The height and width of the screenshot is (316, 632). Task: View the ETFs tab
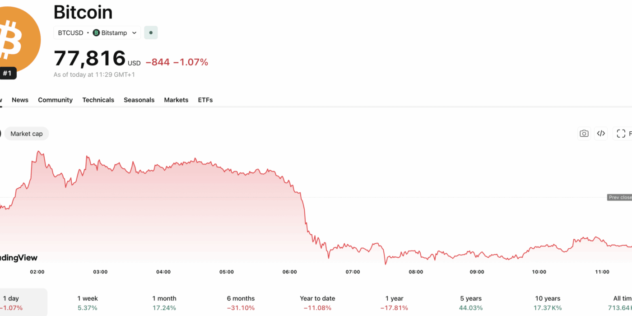[205, 100]
